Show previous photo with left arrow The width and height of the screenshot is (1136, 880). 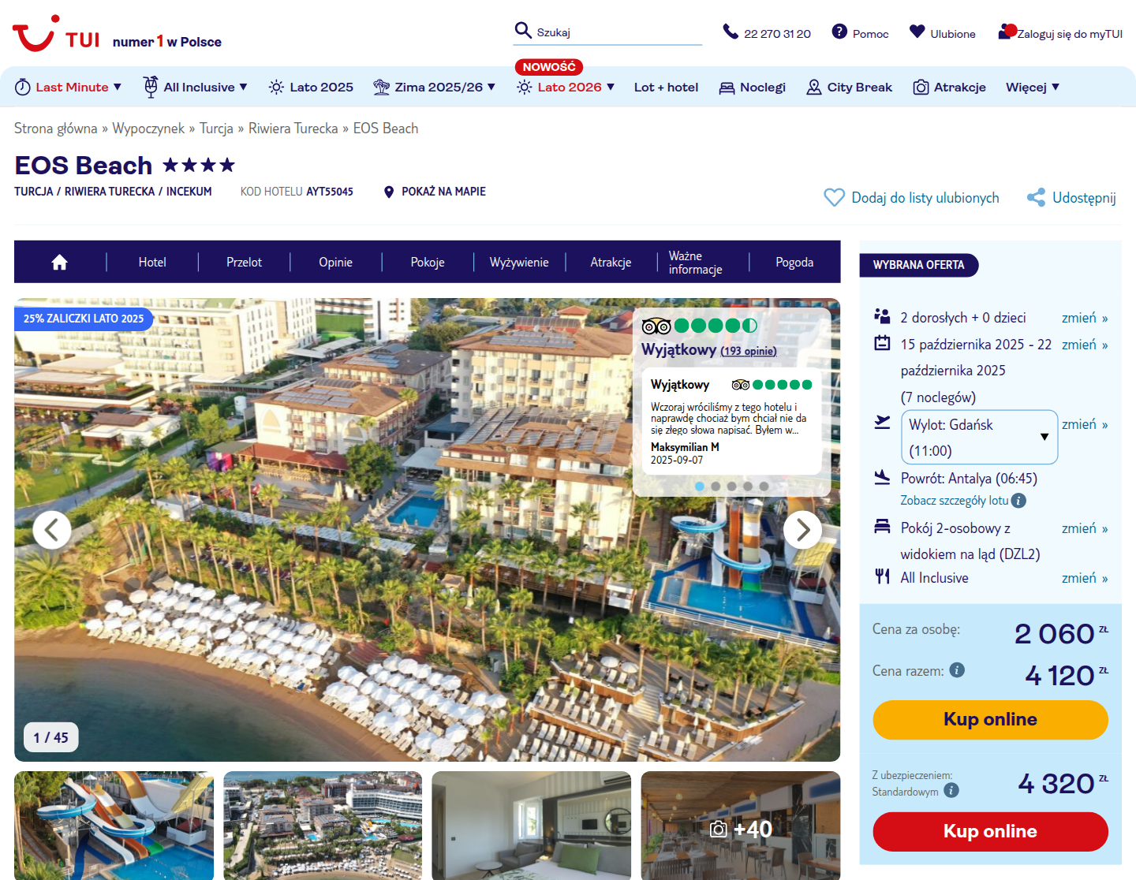[x=52, y=530]
